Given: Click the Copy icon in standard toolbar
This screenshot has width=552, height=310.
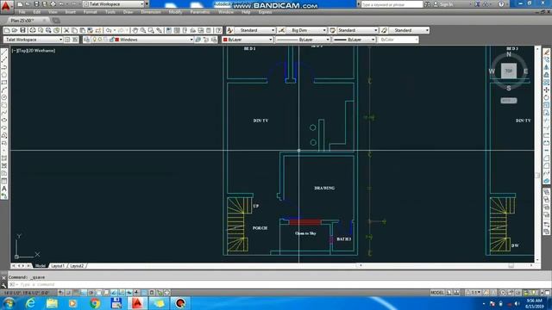Looking at the screenshot, I should (74, 31).
